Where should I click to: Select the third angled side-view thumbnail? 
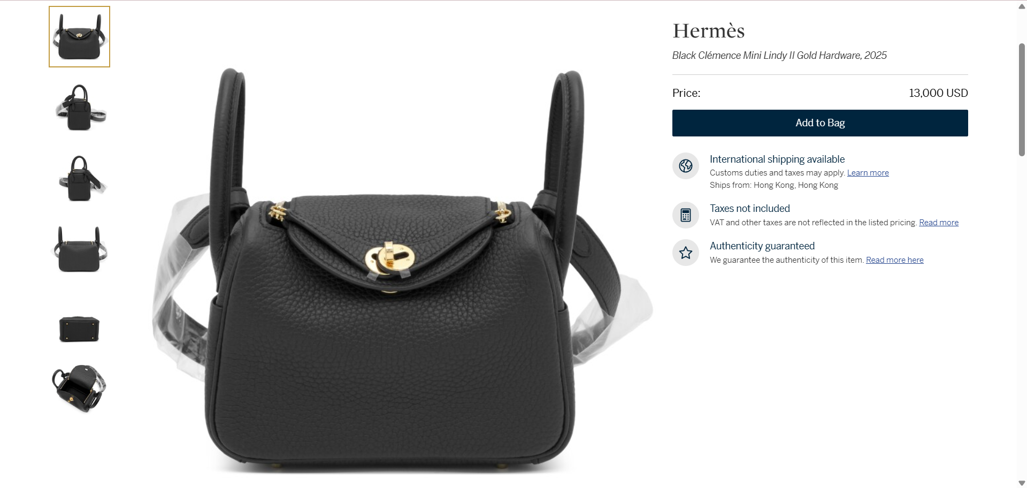(79, 178)
